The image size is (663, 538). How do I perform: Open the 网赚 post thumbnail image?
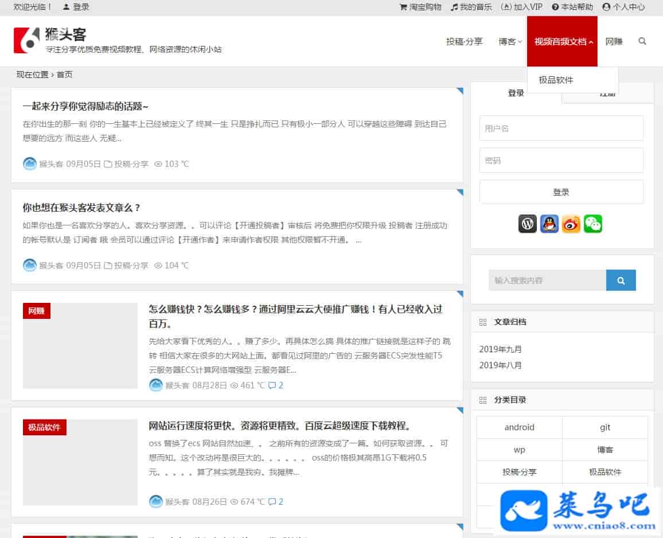[80, 346]
